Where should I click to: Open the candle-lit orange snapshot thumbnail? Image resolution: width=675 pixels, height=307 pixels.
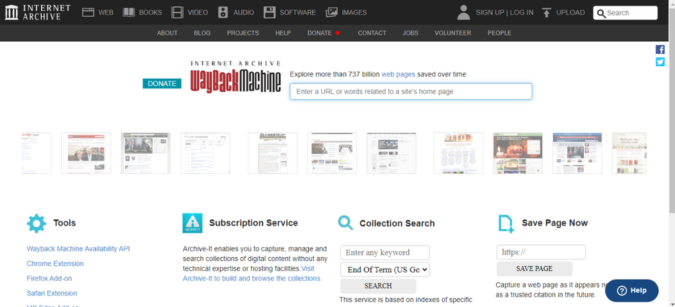click(518, 153)
